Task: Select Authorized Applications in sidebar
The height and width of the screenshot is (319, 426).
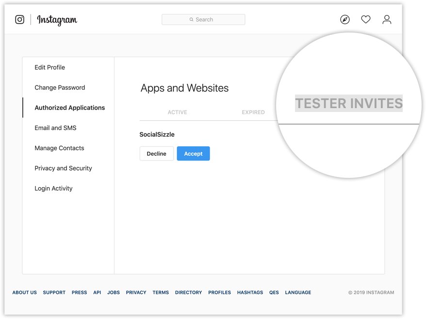Action: [69, 108]
